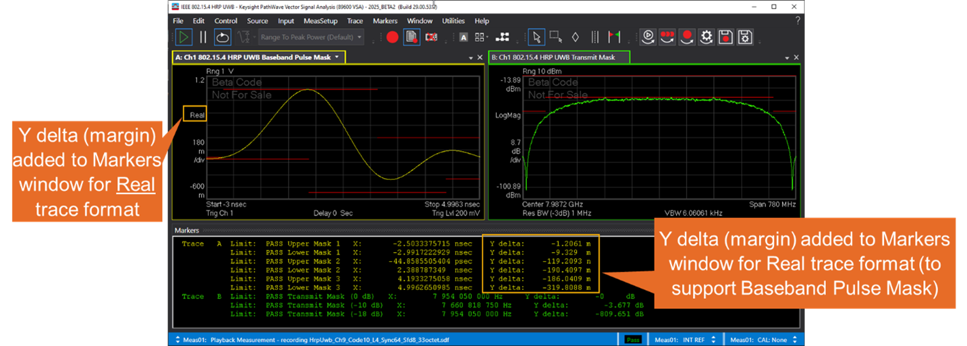The image size is (967, 346).
Task: Open the Markers menu
Action: (385, 21)
